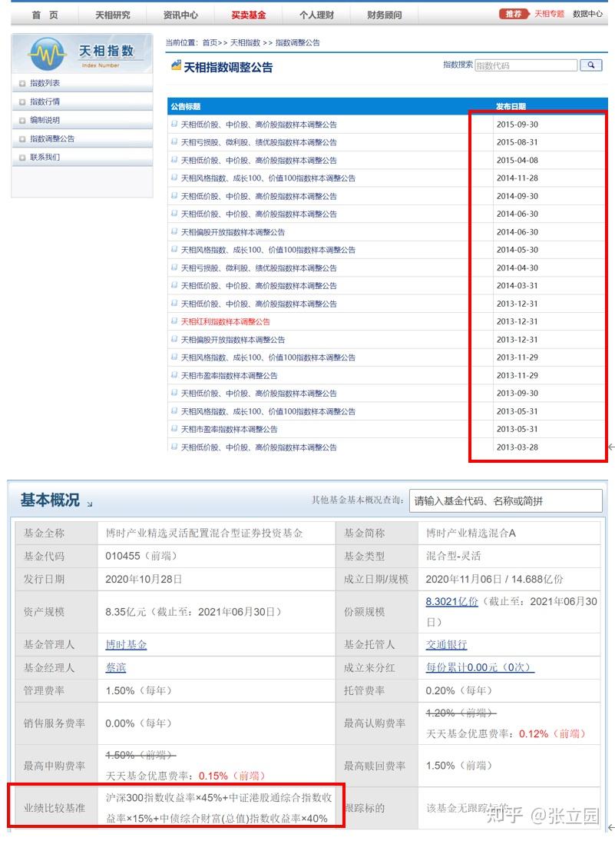The image size is (615, 841).
Task: Click the bullet icon beside 联系我们
Action: (x=22, y=158)
